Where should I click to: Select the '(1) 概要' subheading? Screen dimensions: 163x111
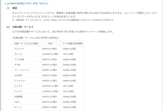[12, 8]
